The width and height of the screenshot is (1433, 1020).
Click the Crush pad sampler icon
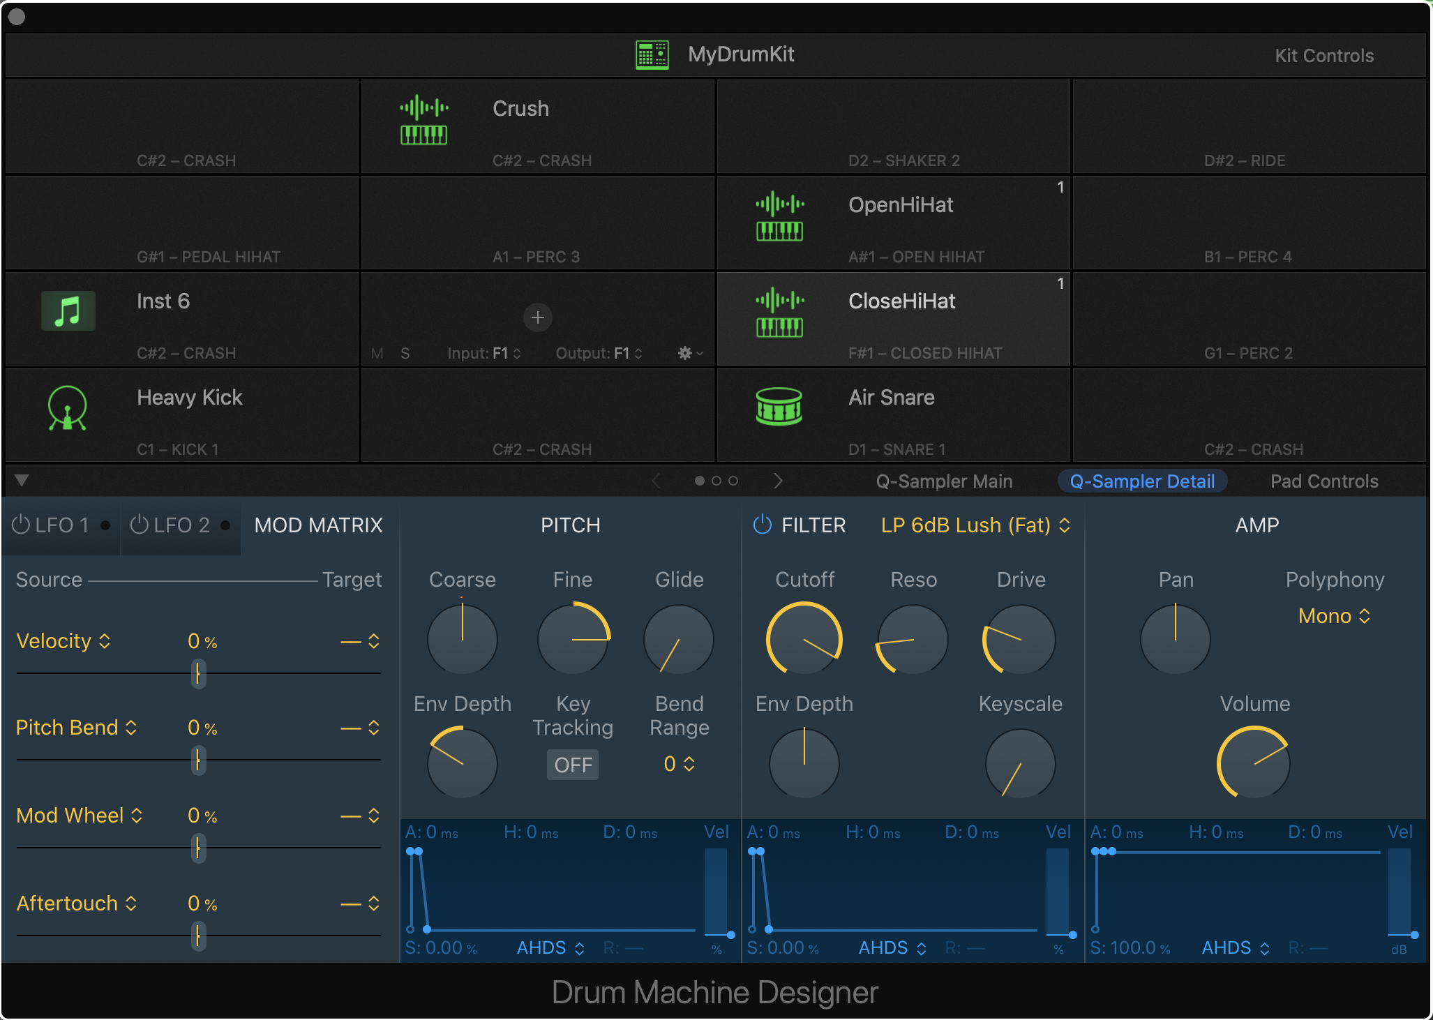[x=423, y=119]
